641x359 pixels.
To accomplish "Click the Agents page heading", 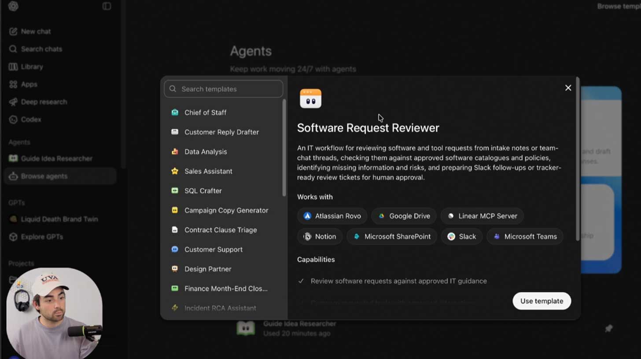I will pos(251,51).
